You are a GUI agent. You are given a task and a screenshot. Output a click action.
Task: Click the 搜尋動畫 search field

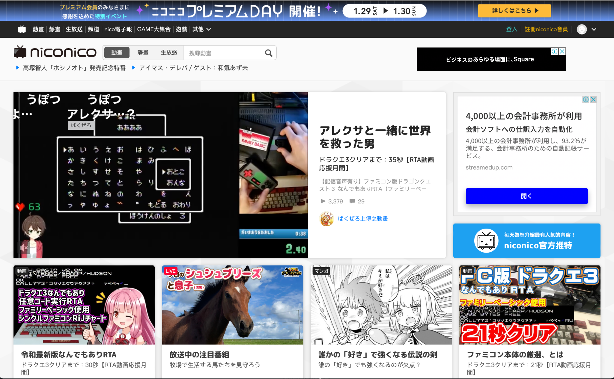pos(223,53)
